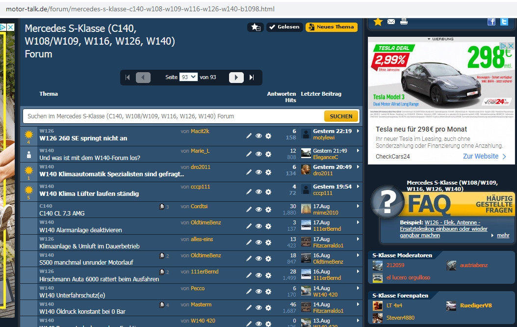Toggle eye icon in Klima Lüfter laufen row
Screen dimensions: 517x327
tap(259, 191)
